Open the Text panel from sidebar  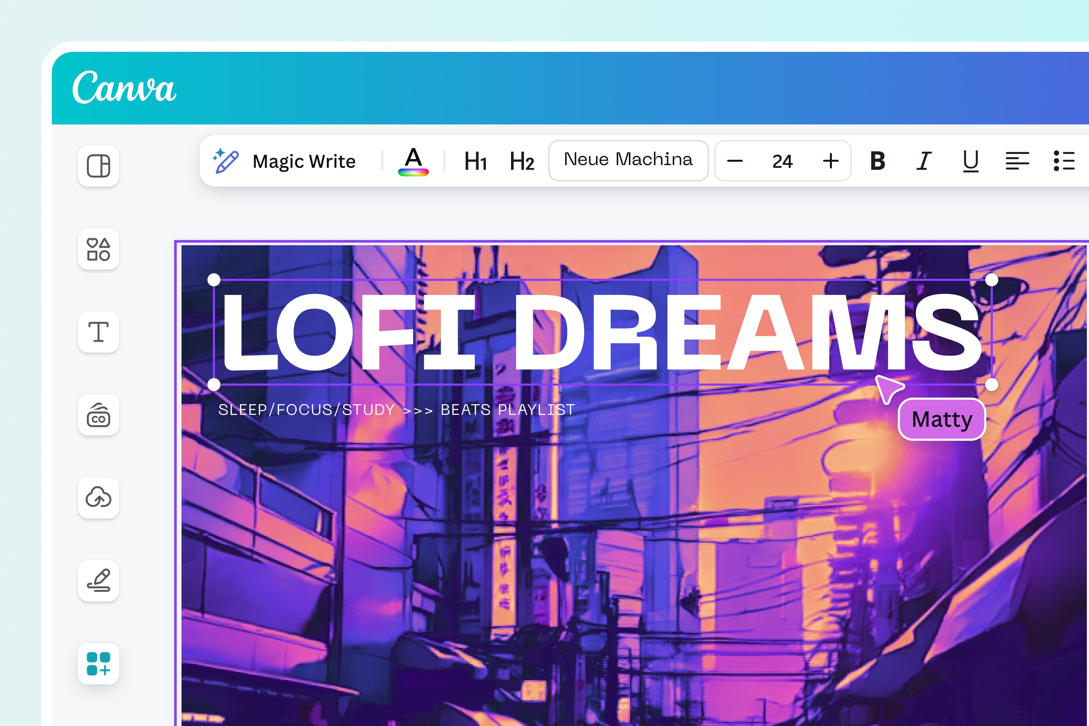(x=99, y=331)
